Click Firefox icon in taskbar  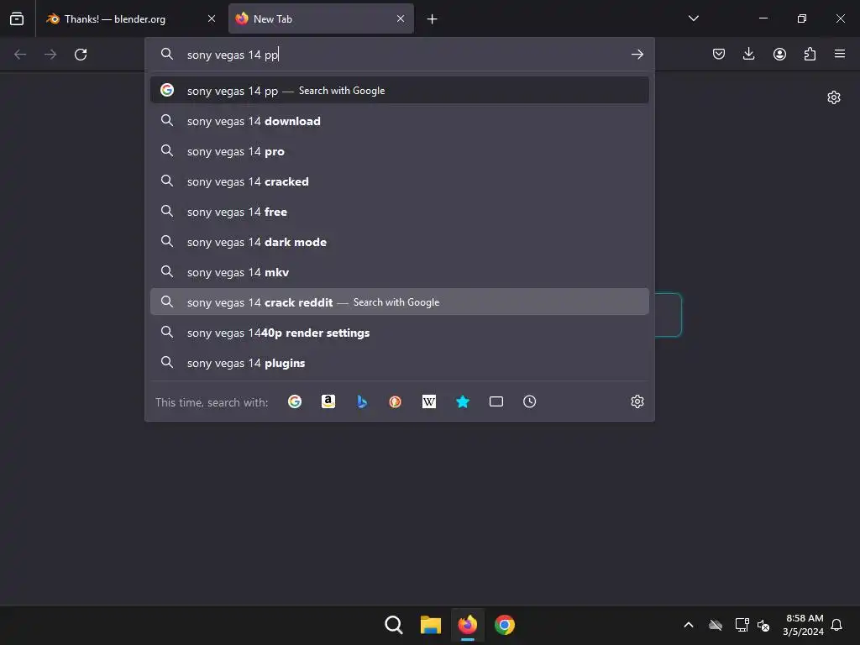(x=467, y=625)
